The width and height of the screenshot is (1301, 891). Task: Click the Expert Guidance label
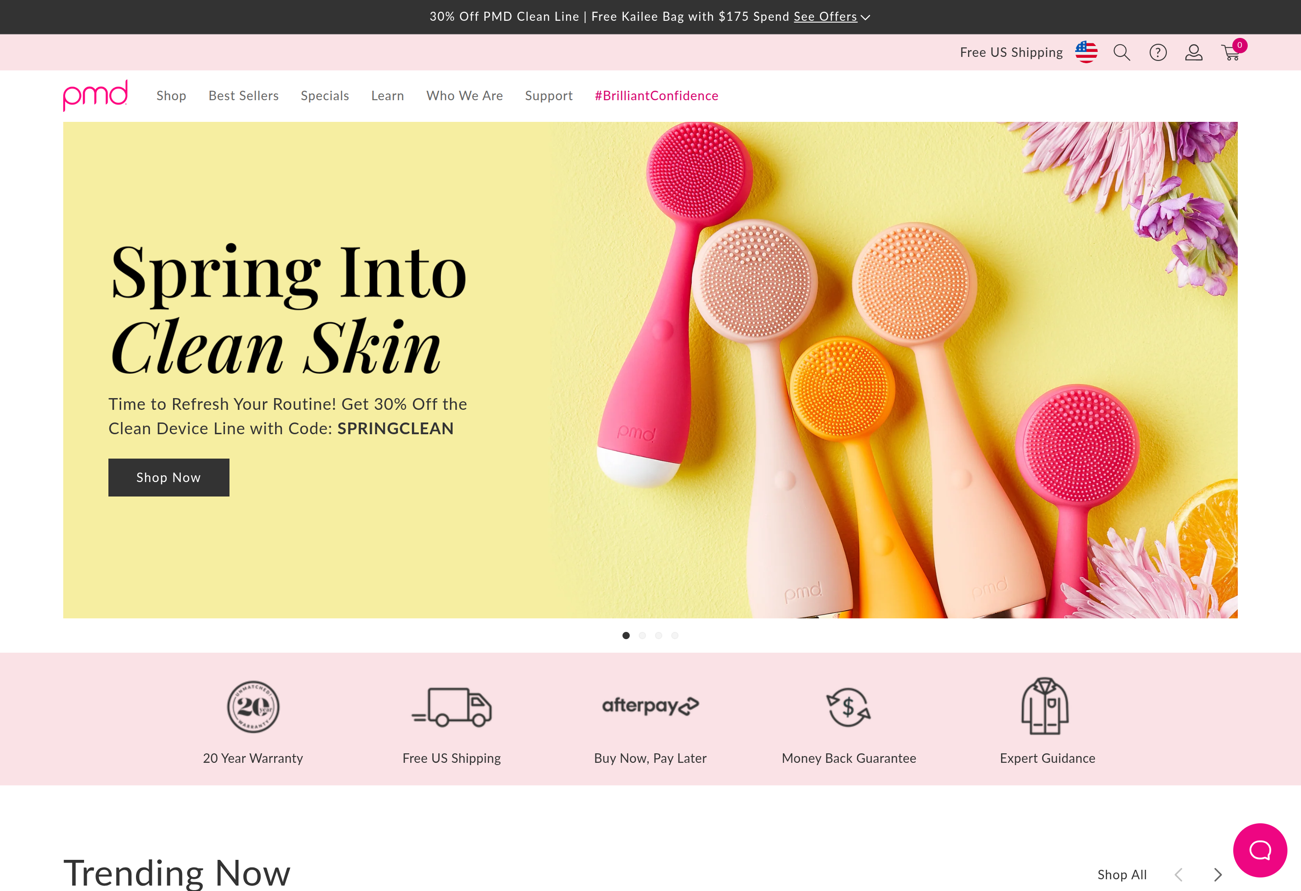point(1048,758)
